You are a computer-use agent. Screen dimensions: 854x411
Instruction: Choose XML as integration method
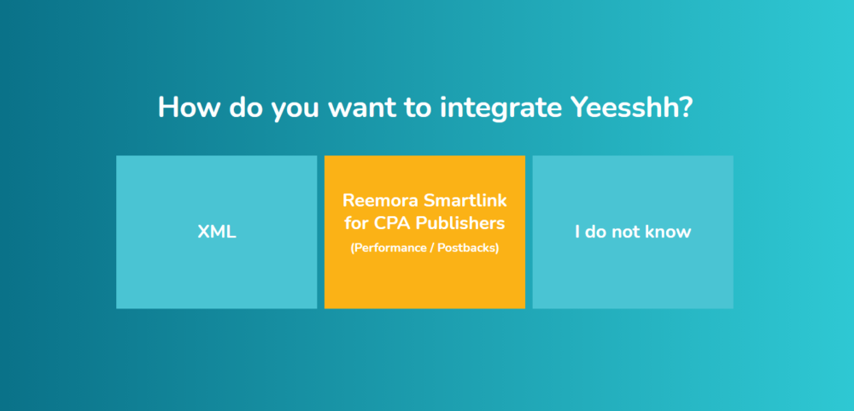[216, 232]
